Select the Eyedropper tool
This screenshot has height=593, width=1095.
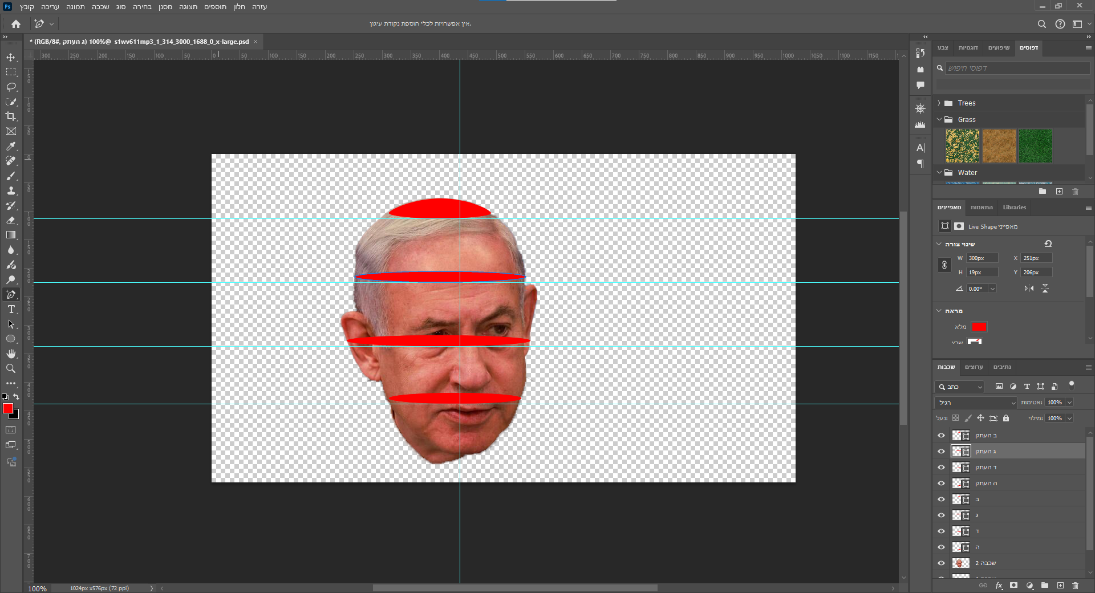[11, 146]
